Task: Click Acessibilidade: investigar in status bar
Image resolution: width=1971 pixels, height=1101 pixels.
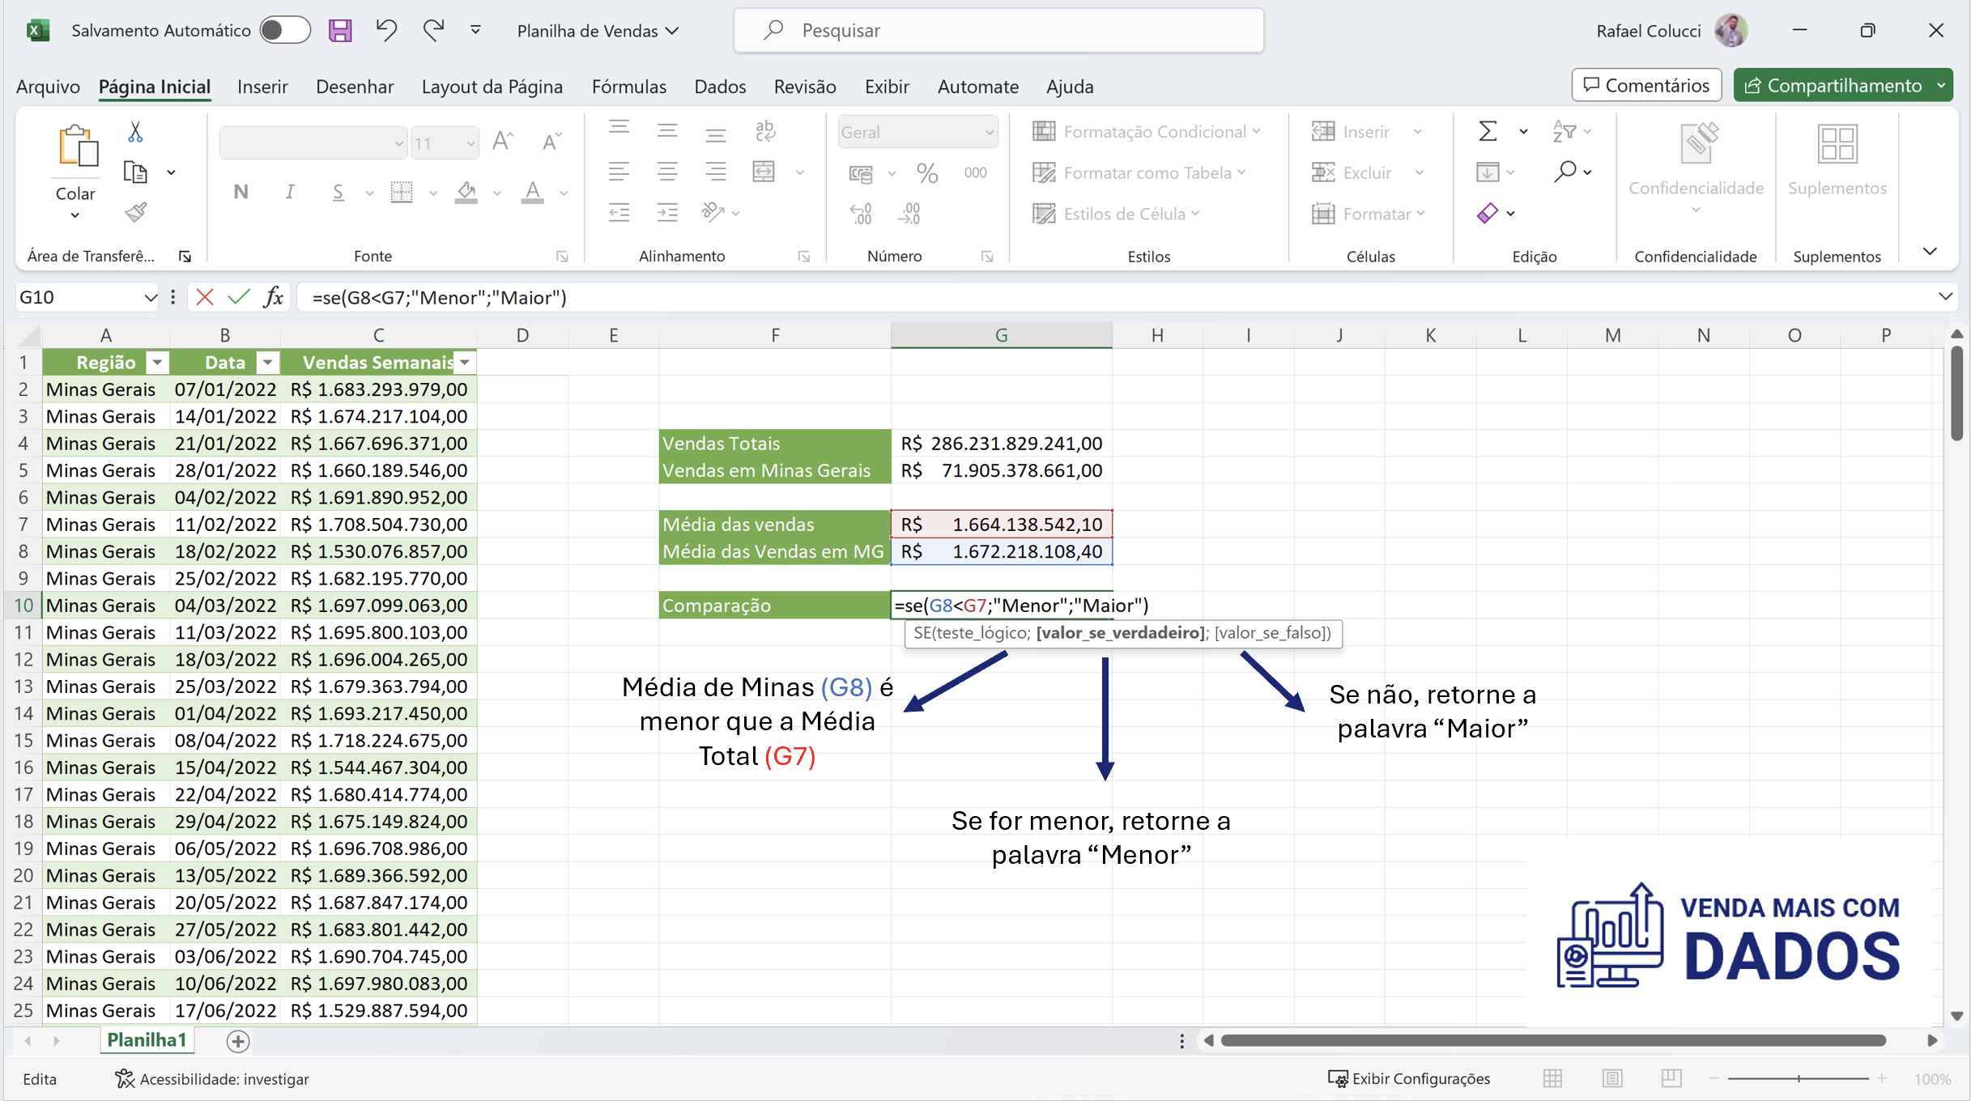Action: [212, 1079]
